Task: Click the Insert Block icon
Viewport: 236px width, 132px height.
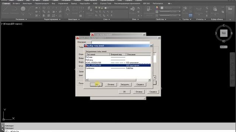Action: pyautogui.click(x=133, y=9)
